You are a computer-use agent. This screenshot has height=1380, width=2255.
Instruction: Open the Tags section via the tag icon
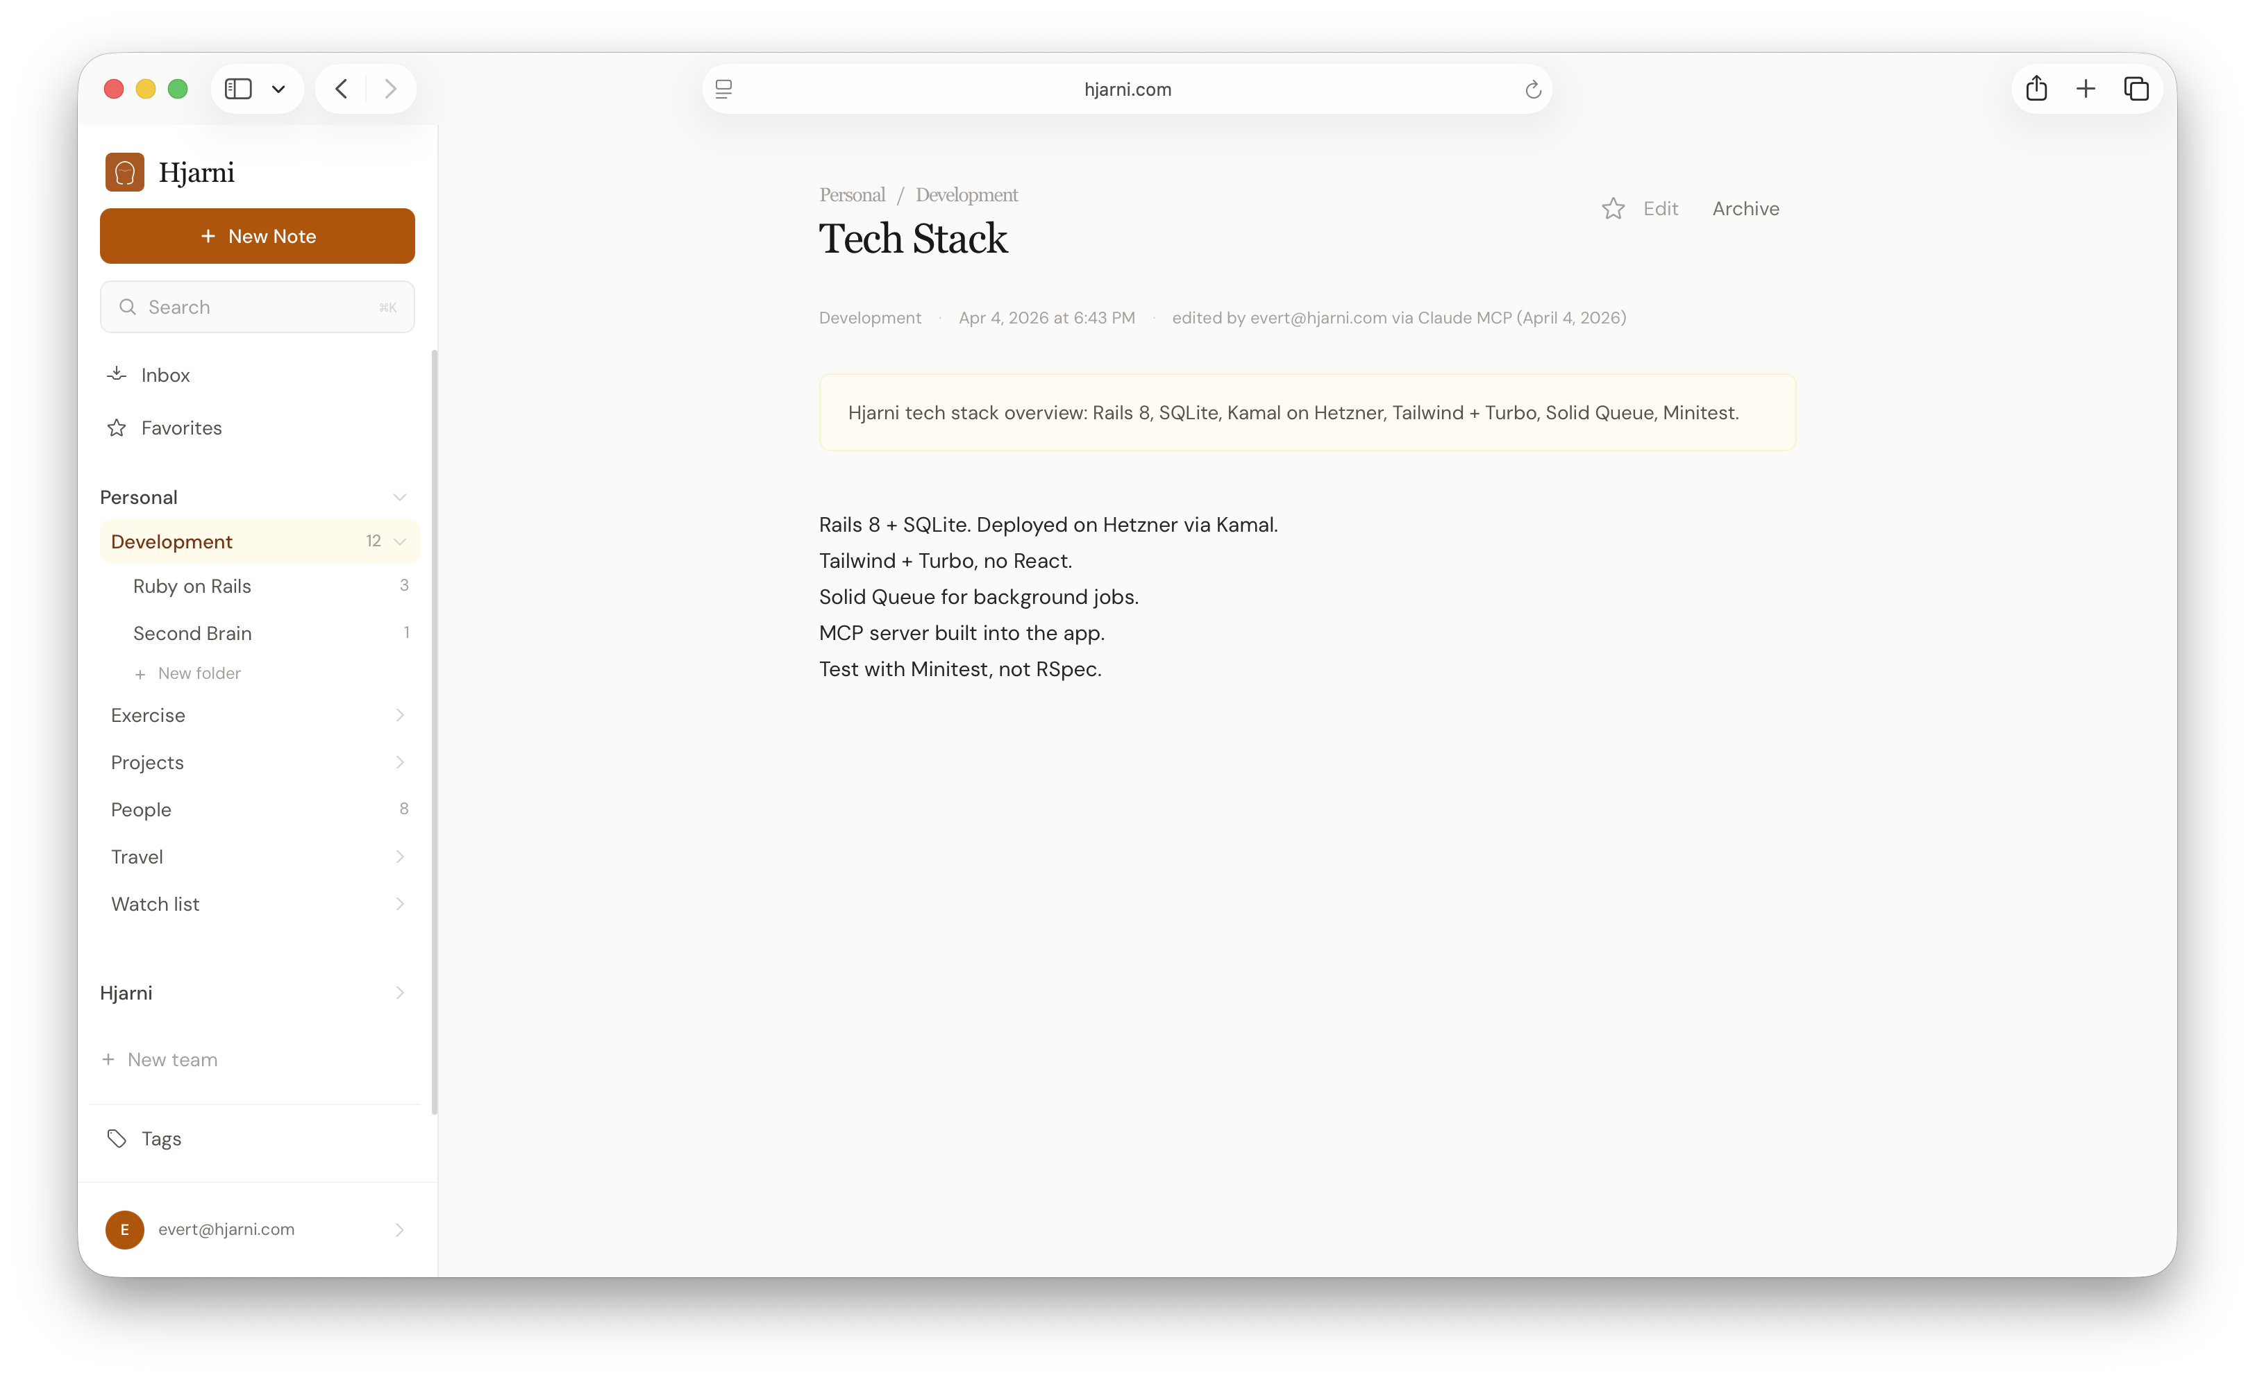[x=116, y=1138]
